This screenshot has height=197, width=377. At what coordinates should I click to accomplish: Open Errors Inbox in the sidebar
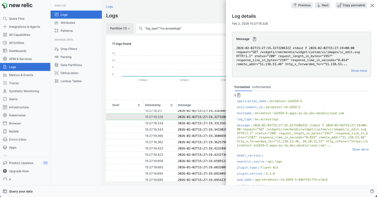[18, 139]
